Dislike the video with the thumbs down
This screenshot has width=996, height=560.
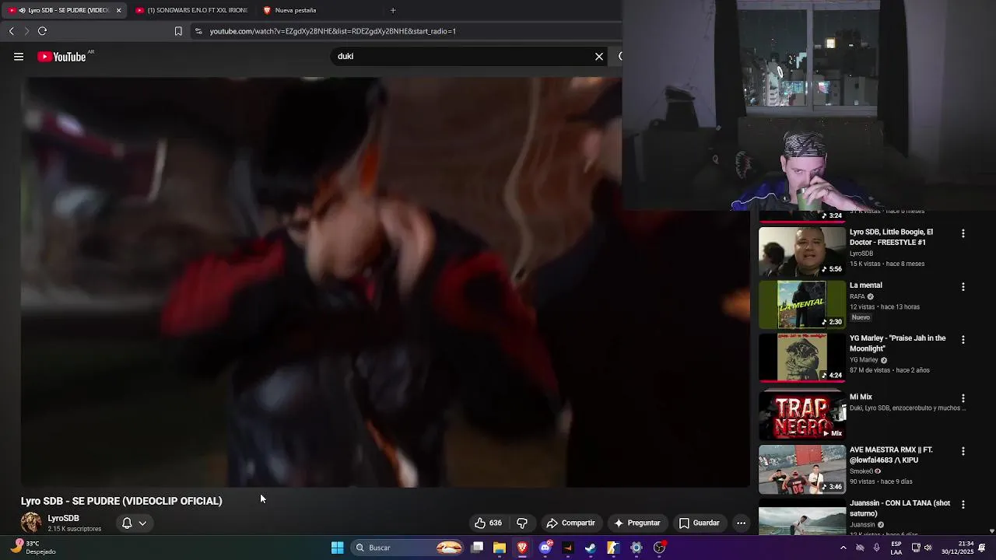click(522, 523)
